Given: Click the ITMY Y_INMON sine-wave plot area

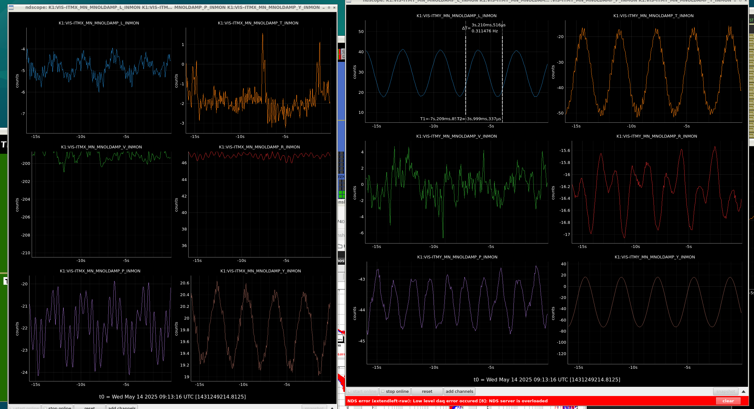Looking at the screenshot, I should click(x=655, y=313).
